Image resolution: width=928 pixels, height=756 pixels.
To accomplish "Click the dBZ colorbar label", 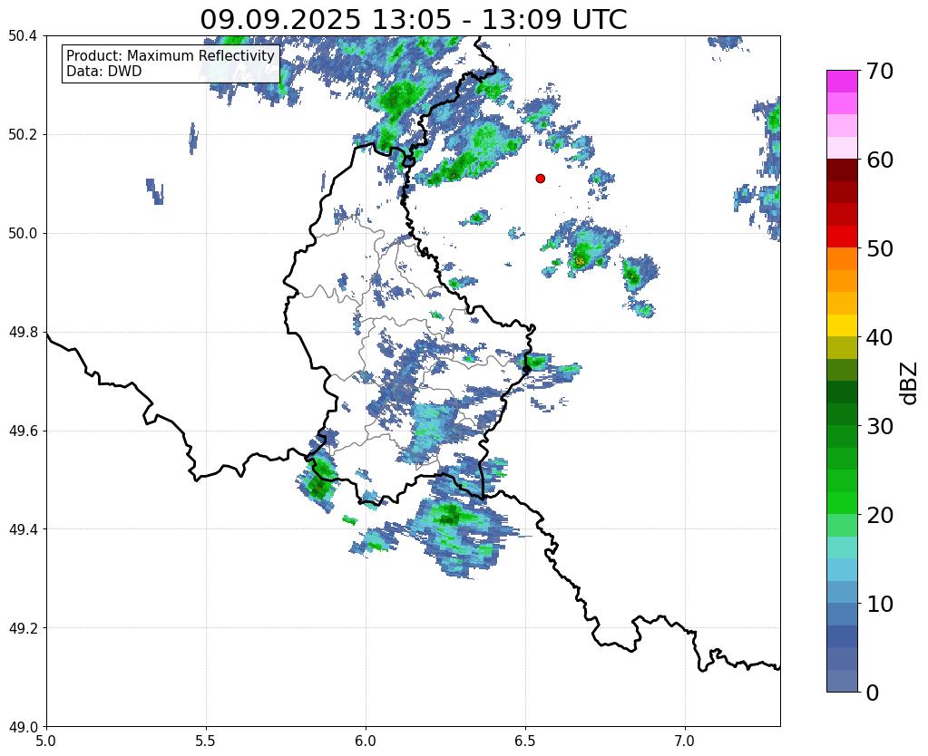I will coord(910,383).
